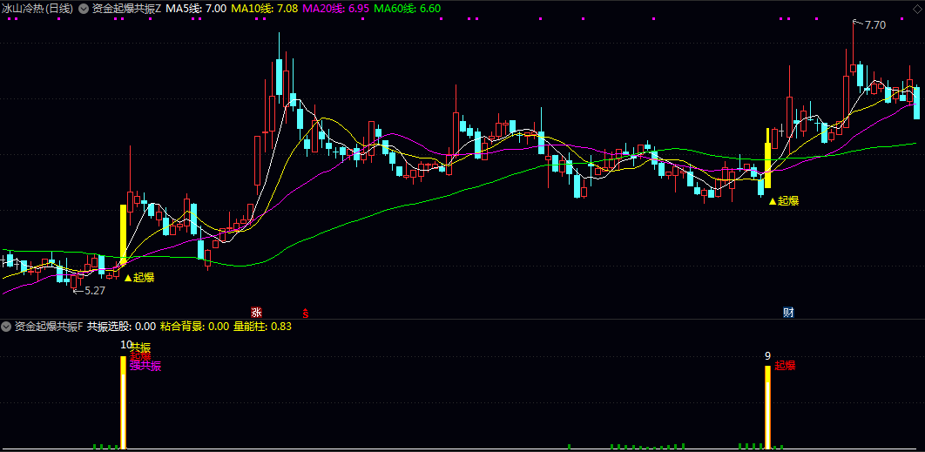925x452 pixels.
Task: Click the 量能柱: 0.83 readout
Action: coord(262,326)
